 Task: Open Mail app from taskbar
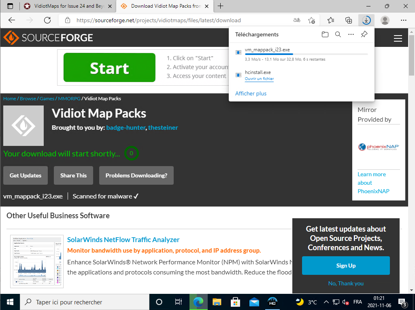coord(254,302)
